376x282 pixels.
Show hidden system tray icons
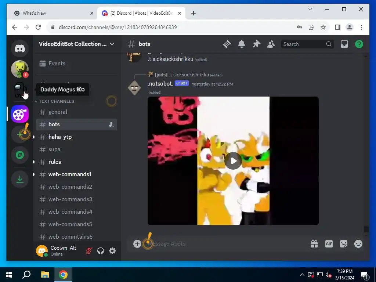tap(302, 275)
